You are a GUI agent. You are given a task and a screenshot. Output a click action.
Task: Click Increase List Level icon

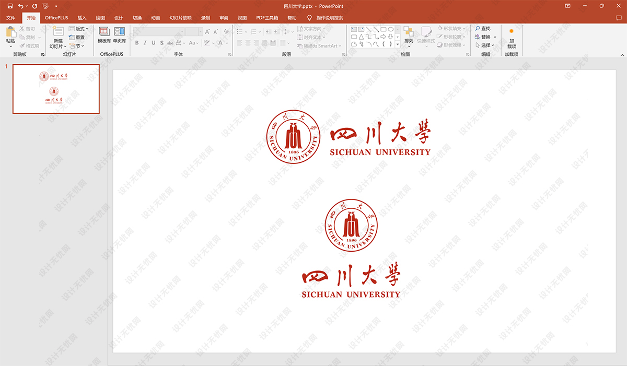pyautogui.click(x=277, y=32)
